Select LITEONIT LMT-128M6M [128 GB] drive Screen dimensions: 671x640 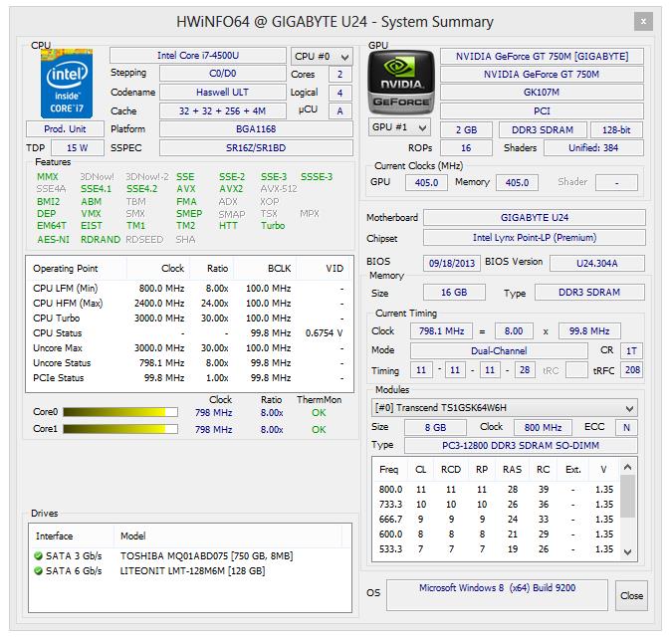190,570
